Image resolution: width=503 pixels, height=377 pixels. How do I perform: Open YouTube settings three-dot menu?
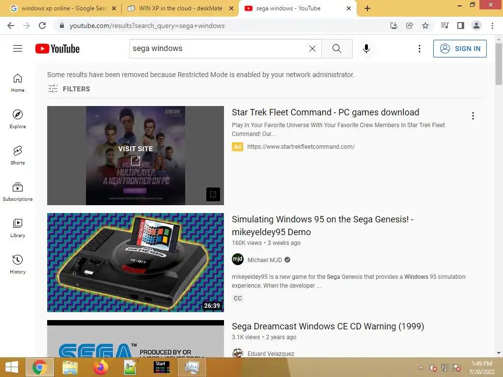(x=419, y=49)
